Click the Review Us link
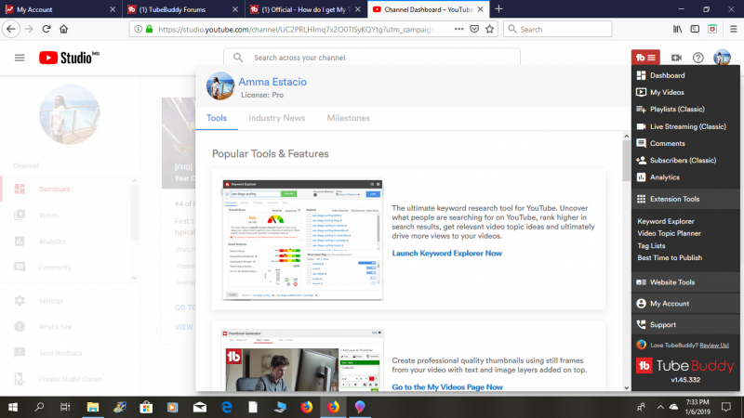Viewport: 744px width, 418px height. coord(710,344)
